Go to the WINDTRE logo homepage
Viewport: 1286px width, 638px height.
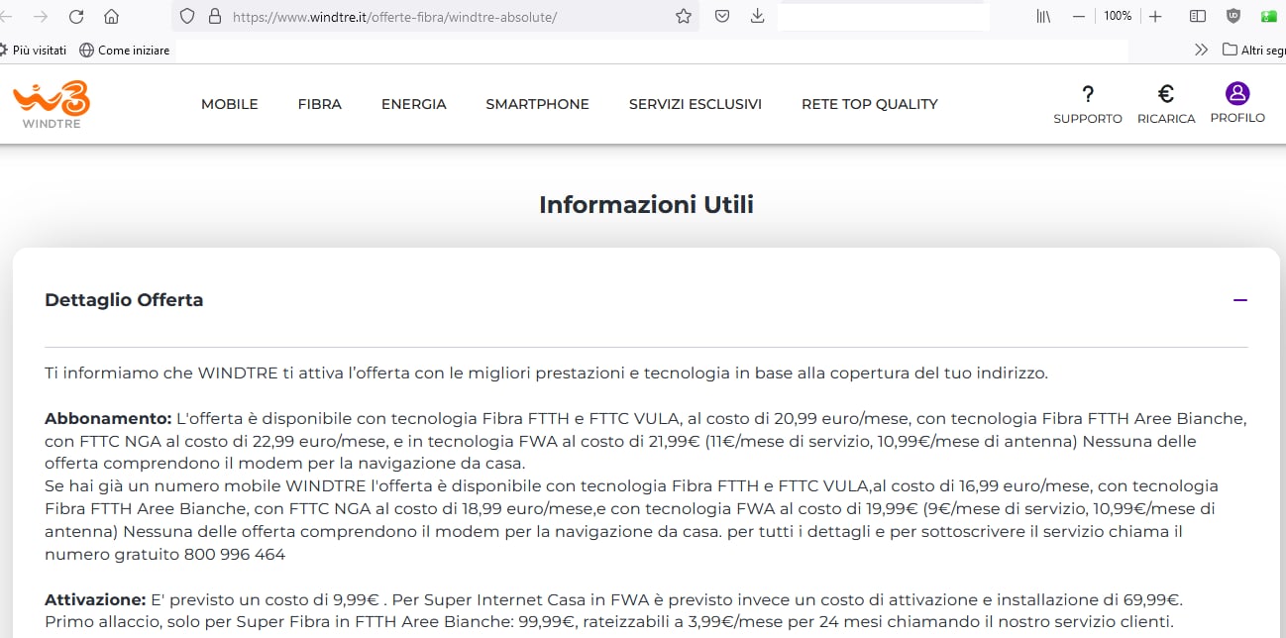pos(52,104)
